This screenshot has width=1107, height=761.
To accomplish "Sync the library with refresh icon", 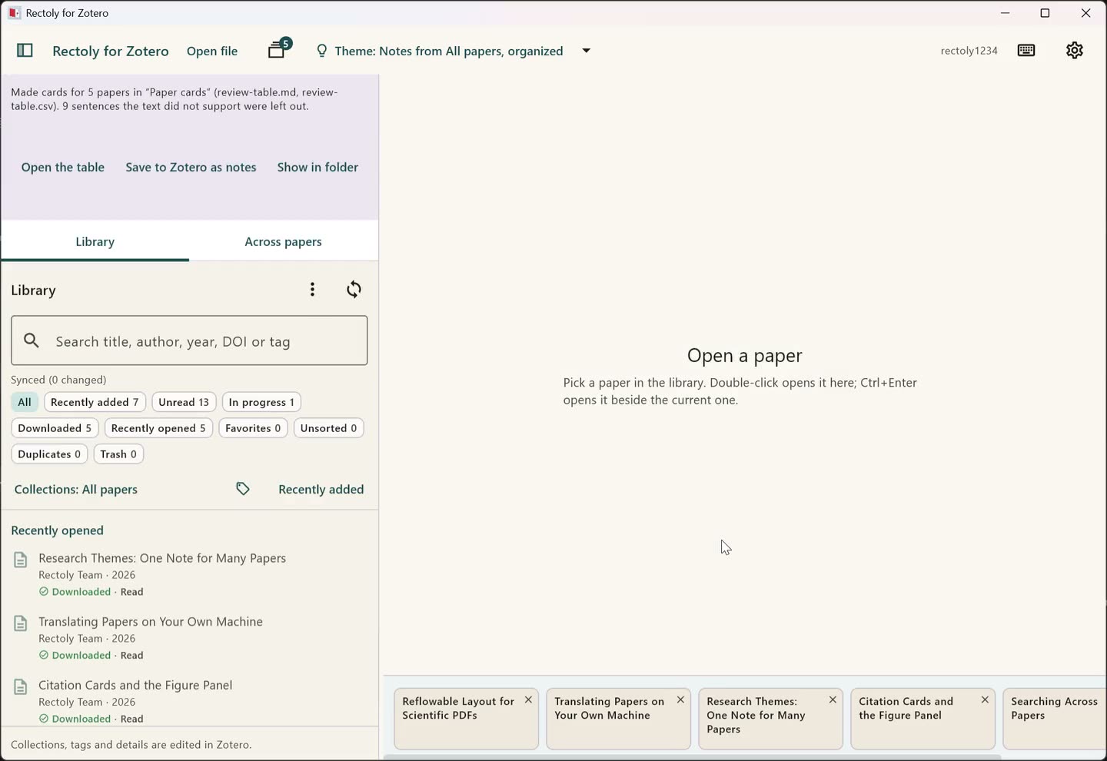I will pos(354,290).
